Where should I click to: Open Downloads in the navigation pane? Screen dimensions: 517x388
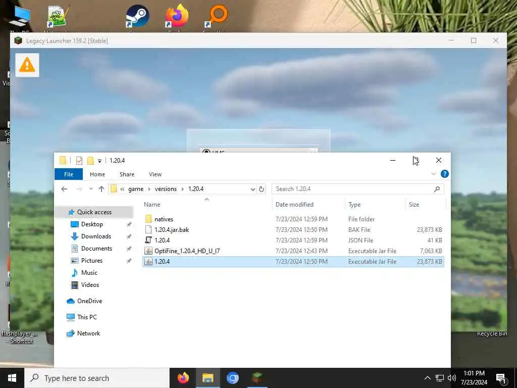coord(96,236)
